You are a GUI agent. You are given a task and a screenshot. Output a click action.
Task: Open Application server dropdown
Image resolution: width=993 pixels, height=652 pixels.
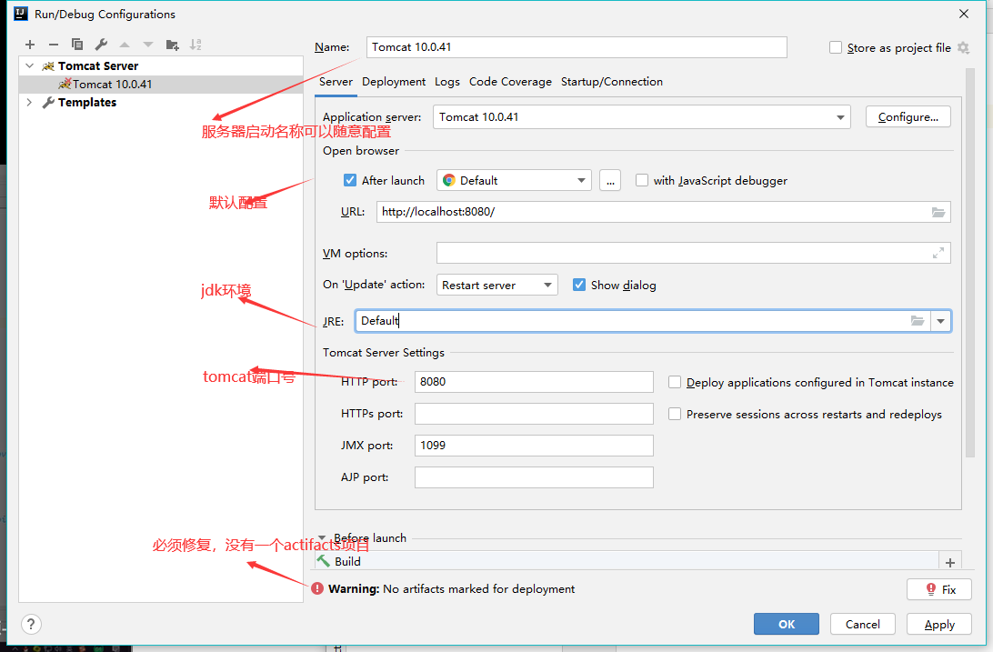pos(641,117)
